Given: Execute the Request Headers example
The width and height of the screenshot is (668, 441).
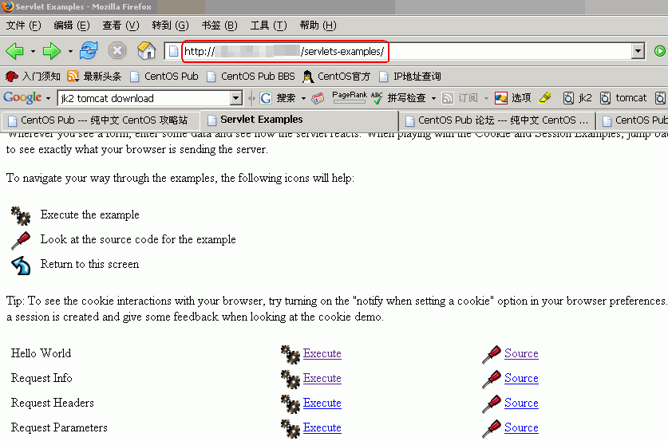Looking at the screenshot, I should click(x=322, y=403).
